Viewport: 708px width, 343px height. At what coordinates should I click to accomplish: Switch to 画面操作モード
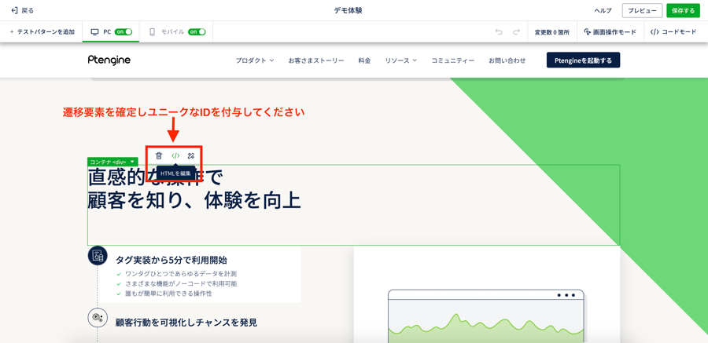pos(610,32)
